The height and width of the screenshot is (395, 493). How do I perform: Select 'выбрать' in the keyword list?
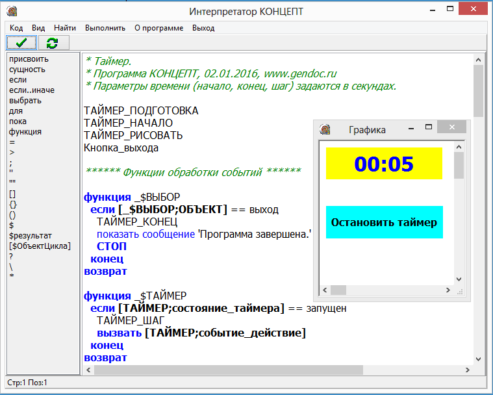coord(25,101)
